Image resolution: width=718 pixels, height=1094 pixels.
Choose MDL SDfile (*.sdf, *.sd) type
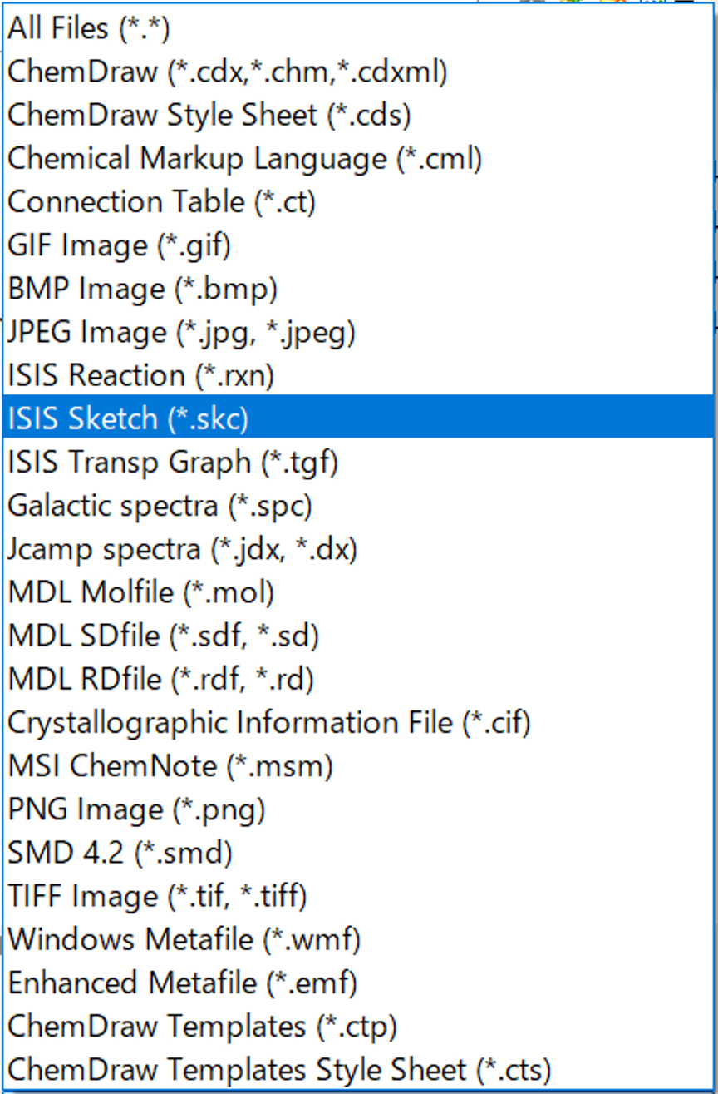click(x=164, y=636)
